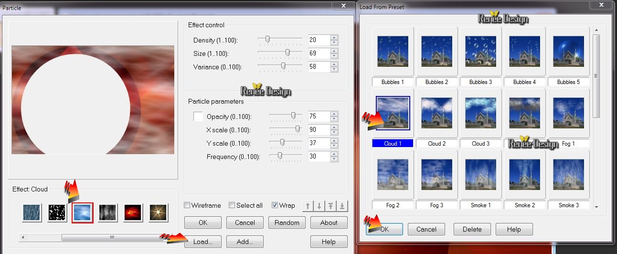Click the Opacity value field
Screen dimensions: 617x254
coord(319,116)
